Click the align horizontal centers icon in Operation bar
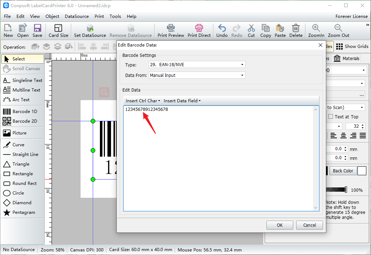 (x=93, y=46)
